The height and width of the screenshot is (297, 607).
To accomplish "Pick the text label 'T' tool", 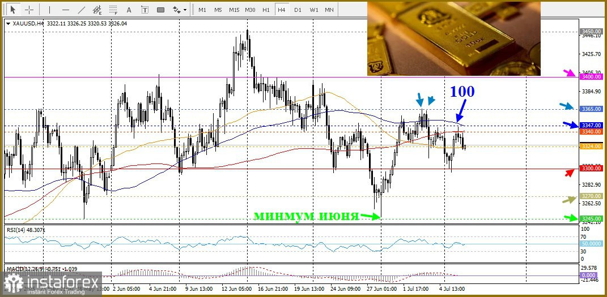I will click(x=145, y=10).
